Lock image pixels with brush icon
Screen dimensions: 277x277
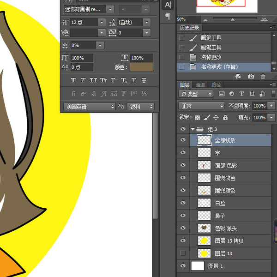[x=207, y=117]
